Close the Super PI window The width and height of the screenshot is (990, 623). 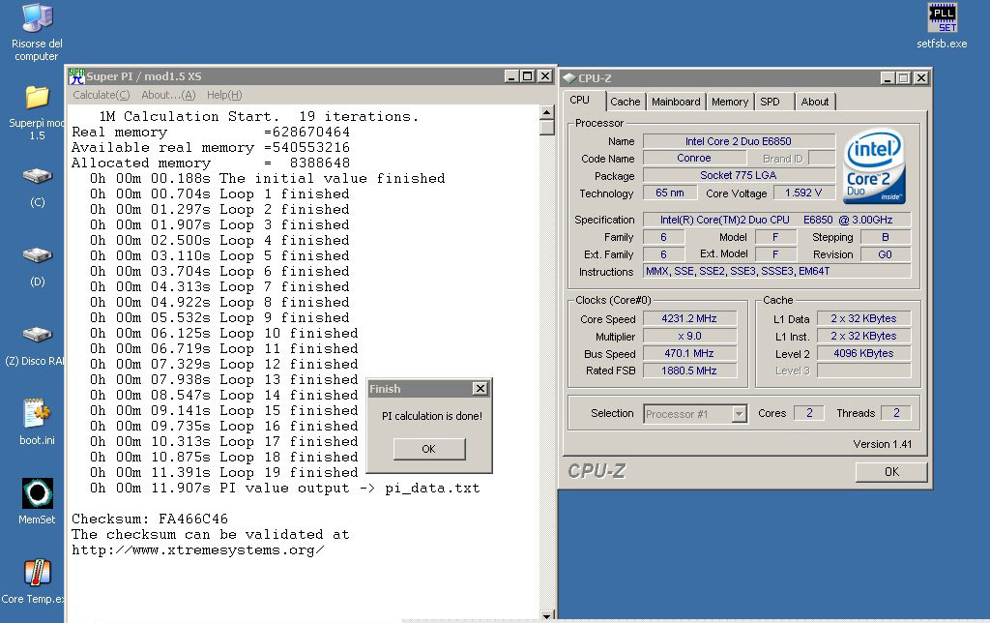(545, 76)
